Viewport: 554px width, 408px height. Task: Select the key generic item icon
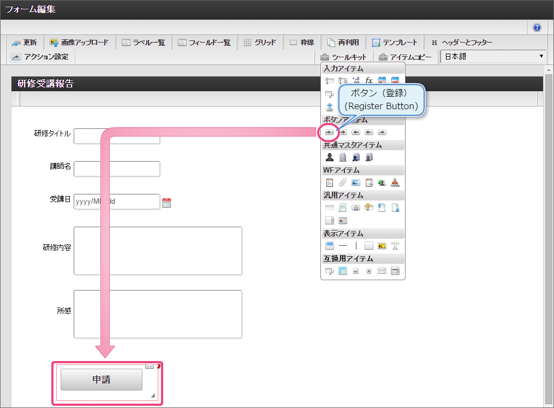pos(369,208)
